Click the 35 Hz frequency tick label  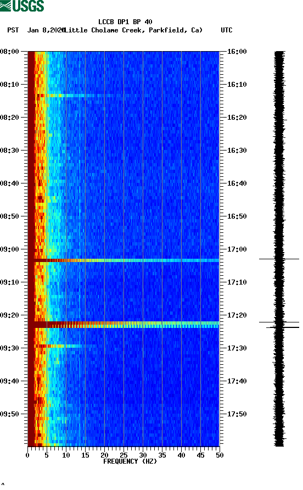(162, 455)
